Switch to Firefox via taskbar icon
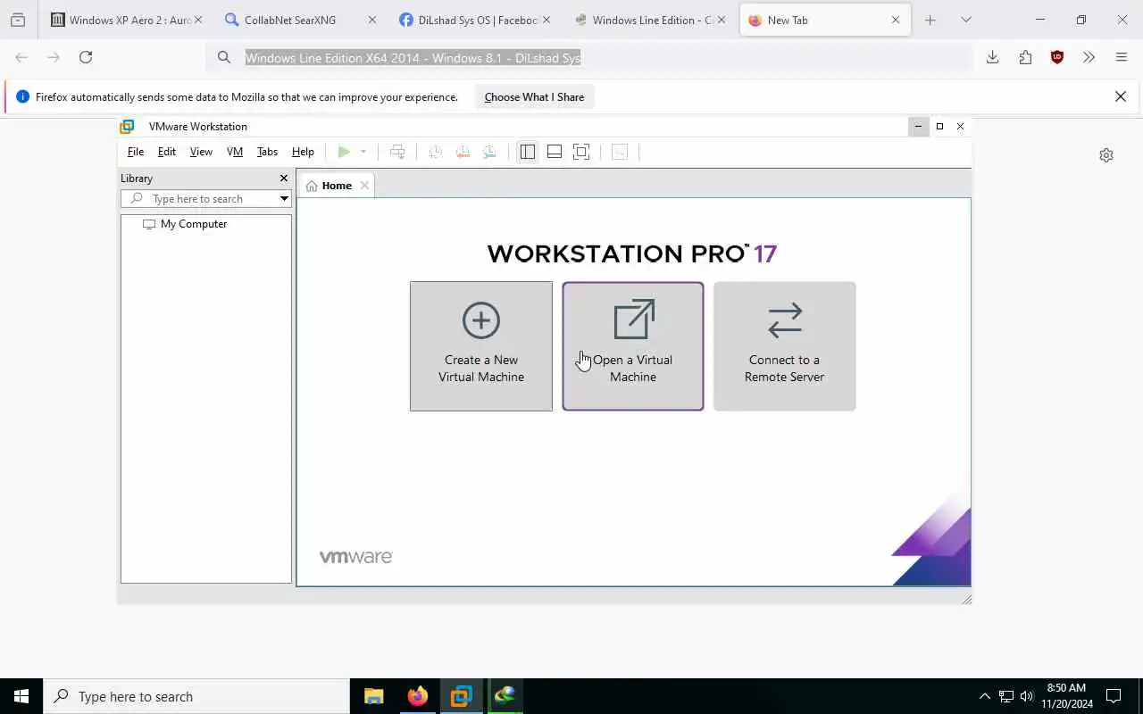 click(x=417, y=696)
